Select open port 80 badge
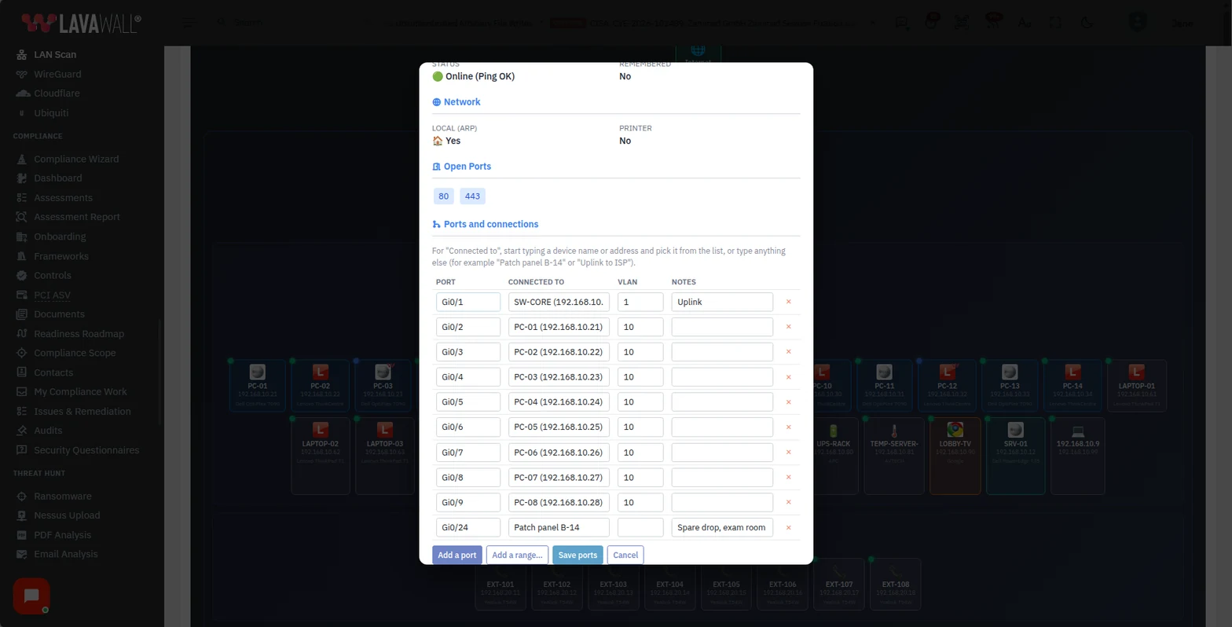The width and height of the screenshot is (1232, 627). coord(444,196)
